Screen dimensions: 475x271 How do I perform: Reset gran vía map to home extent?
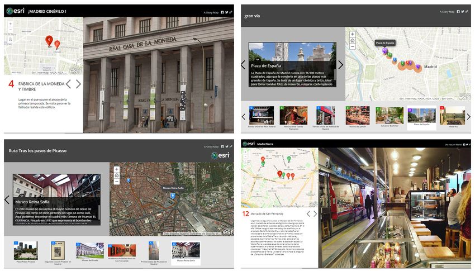[x=352, y=40]
